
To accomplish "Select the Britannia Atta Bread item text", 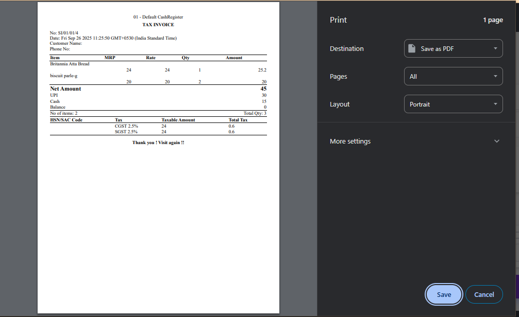I will pyautogui.click(x=70, y=64).
